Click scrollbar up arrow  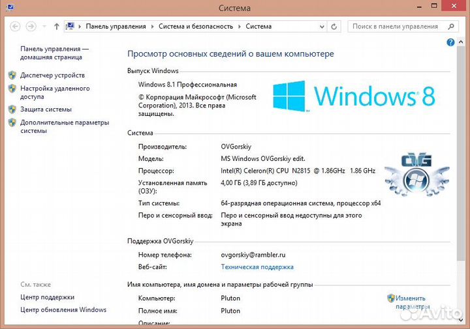coord(461,42)
